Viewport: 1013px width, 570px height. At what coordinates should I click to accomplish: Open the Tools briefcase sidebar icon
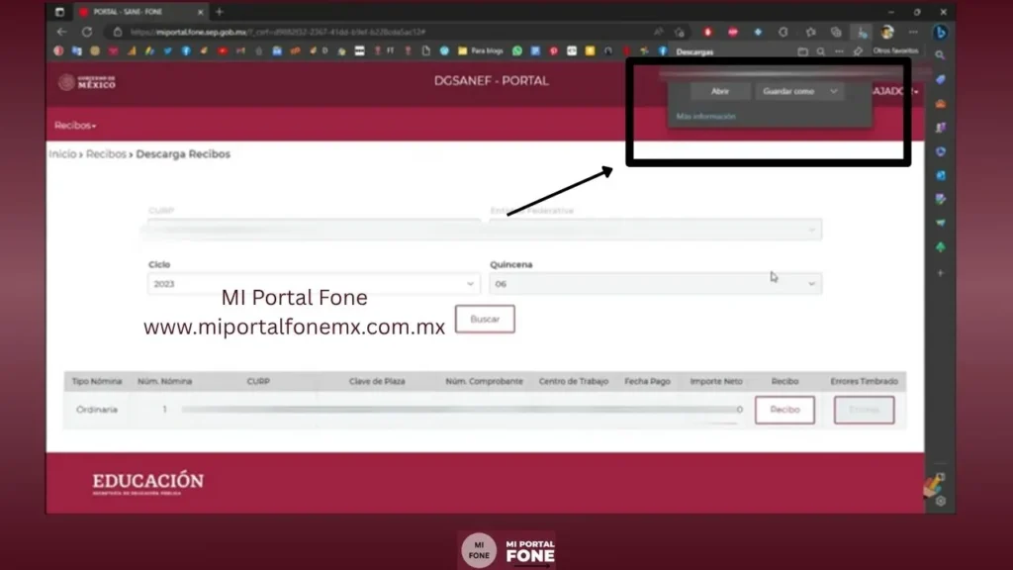(x=941, y=103)
